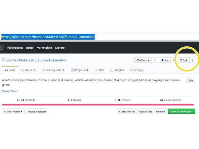The height and width of the screenshot is (149, 199).
Task: Open Marketplace in the header
Action: (44, 48)
